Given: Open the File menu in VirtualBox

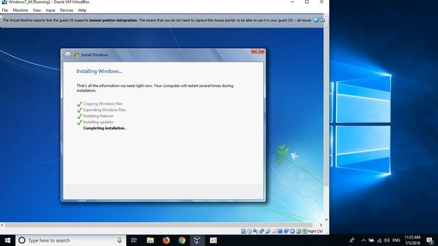Looking at the screenshot, I should [x=5, y=10].
